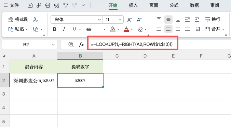Toggle 换行 wrap text
This screenshot has width=231, height=127.
pyautogui.click(x=213, y=19)
